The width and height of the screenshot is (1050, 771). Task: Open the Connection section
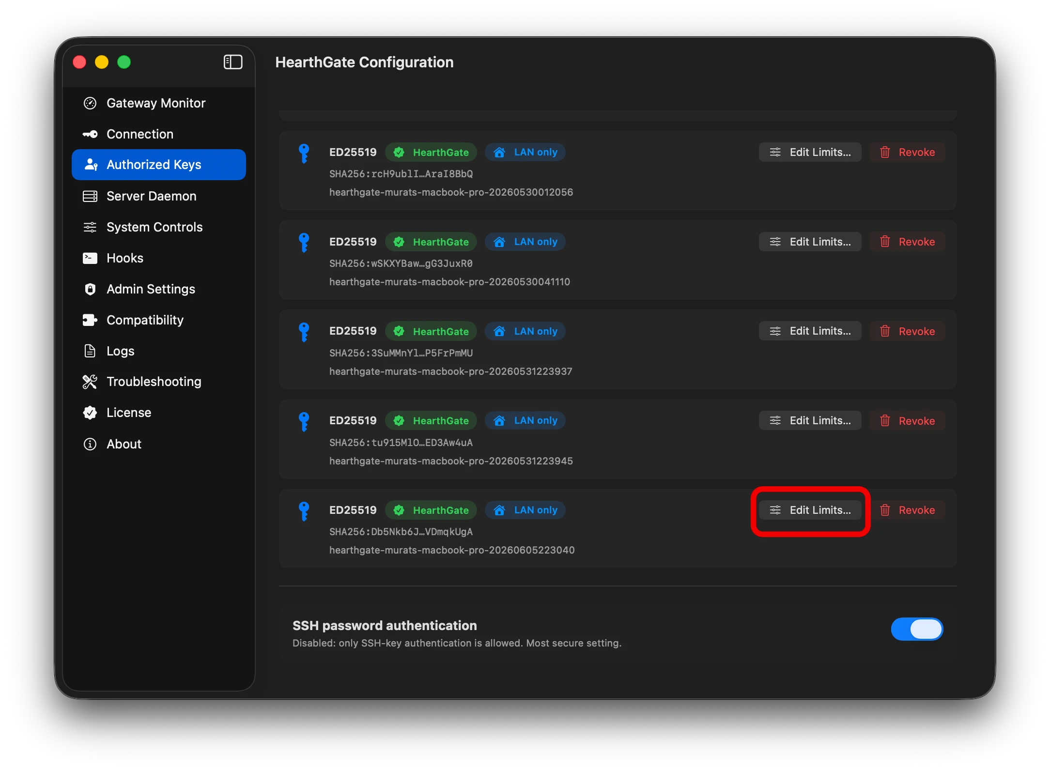click(159, 134)
